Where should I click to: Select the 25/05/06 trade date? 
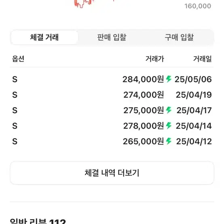193,79
